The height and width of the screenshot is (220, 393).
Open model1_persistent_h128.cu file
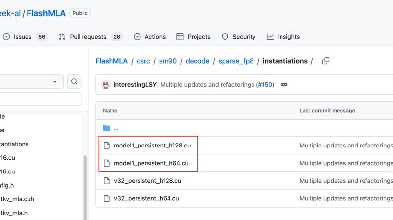152,146
